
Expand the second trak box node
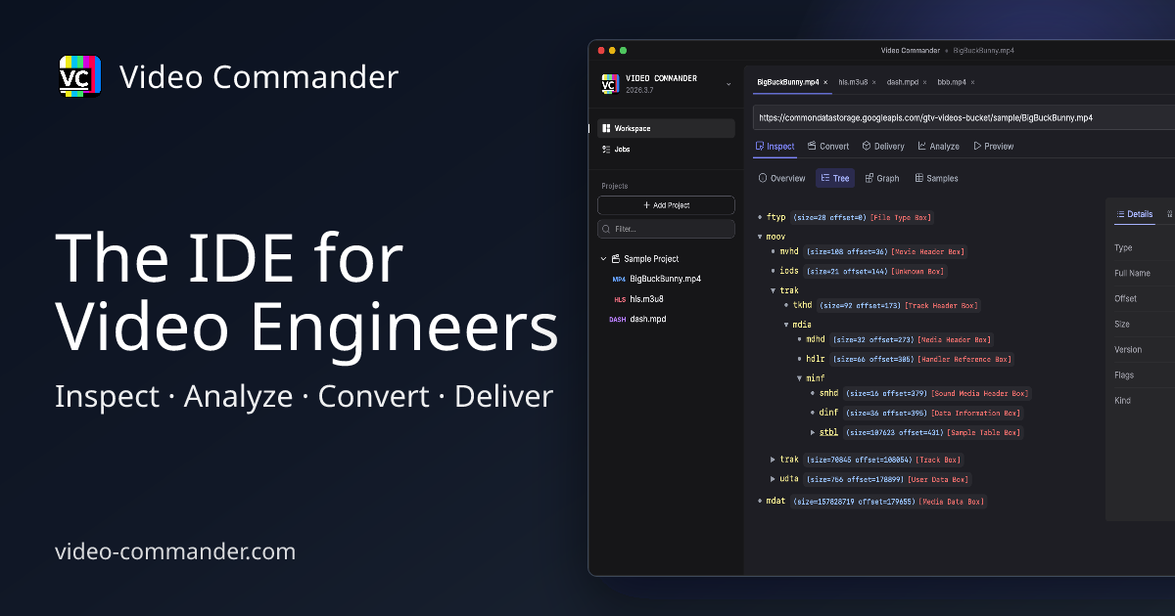(x=773, y=460)
